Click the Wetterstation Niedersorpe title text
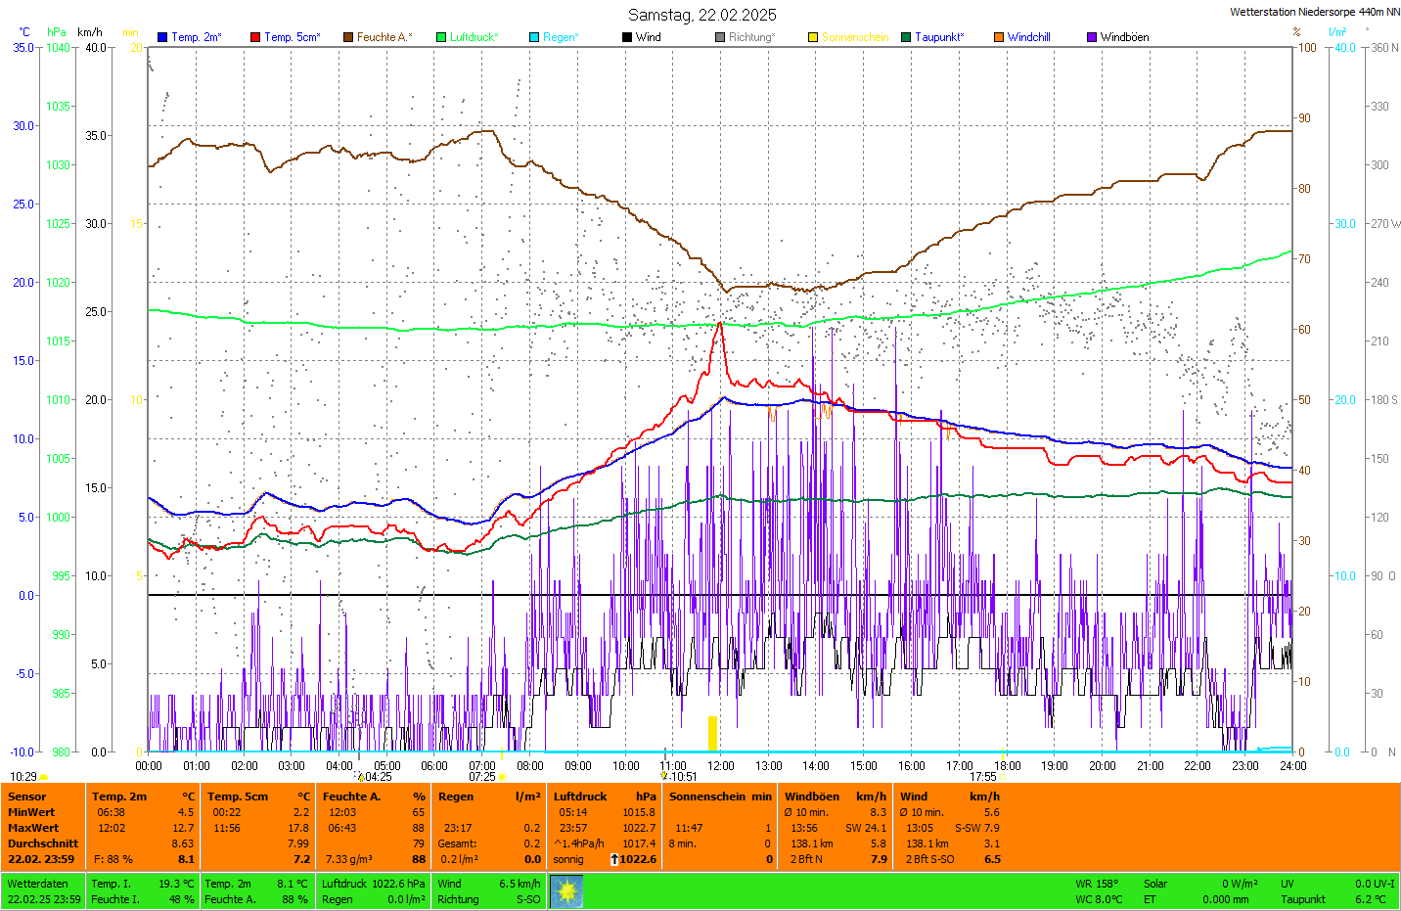Viewport: 1401px width, 911px height. coord(1314,12)
